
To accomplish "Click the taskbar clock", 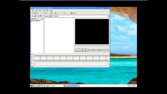I will [133, 86].
